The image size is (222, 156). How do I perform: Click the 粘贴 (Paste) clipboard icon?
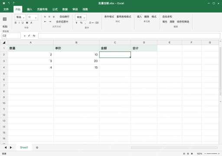tap(5, 19)
